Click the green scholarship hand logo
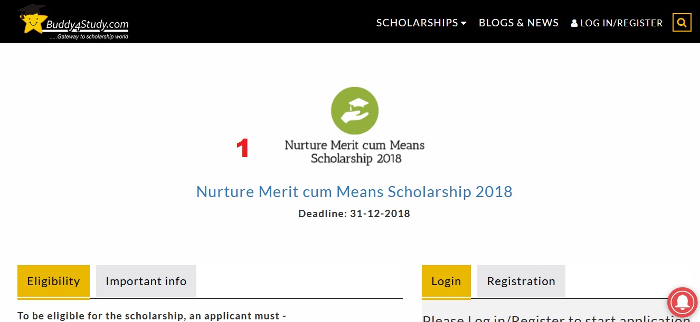The width and height of the screenshot is (700, 322). [355, 111]
